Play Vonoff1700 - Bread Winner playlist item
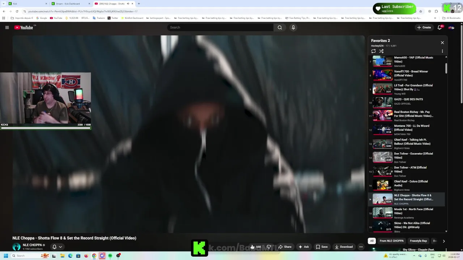The width and height of the screenshot is (463, 260). (x=407, y=75)
